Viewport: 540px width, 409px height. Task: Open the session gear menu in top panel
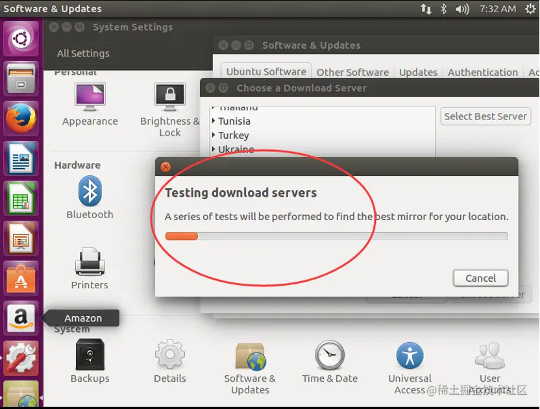point(530,8)
